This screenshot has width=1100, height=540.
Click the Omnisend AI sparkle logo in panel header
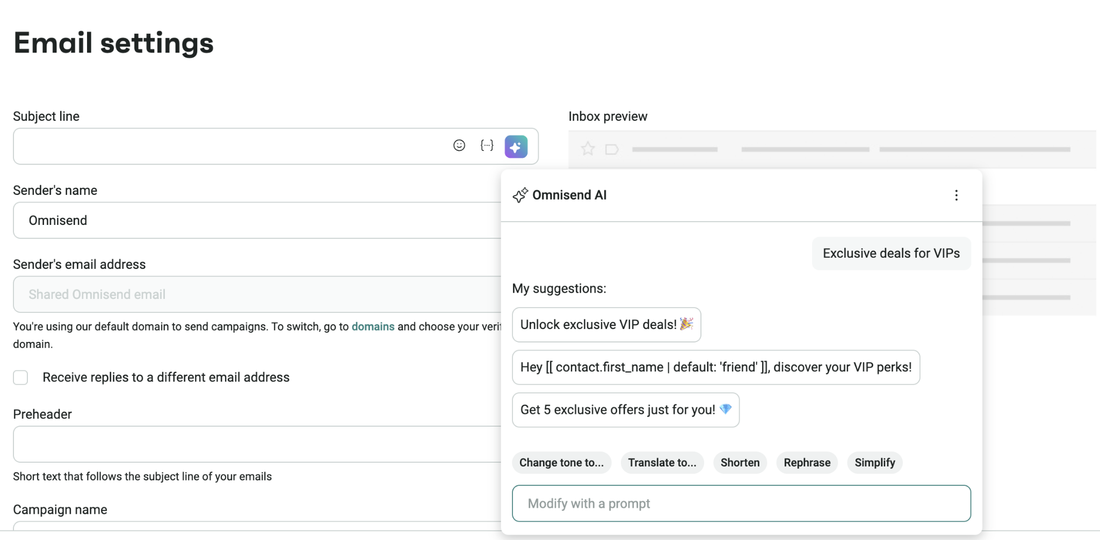click(x=520, y=195)
